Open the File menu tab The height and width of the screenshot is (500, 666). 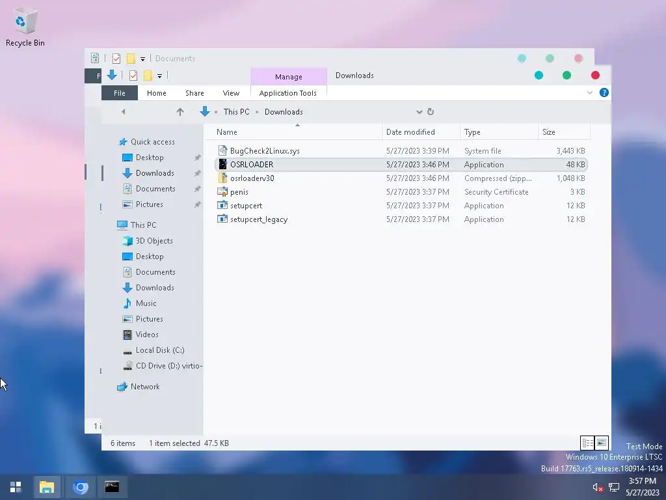(120, 92)
